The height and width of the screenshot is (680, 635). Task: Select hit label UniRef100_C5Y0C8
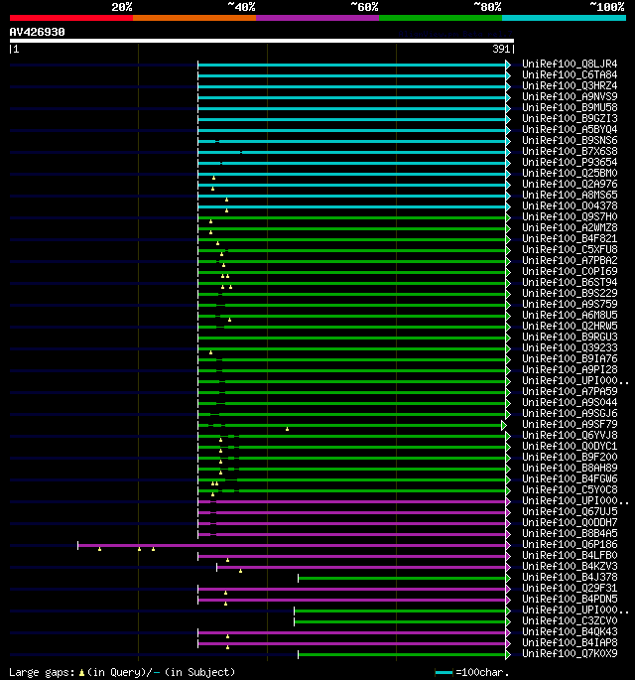(x=570, y=489)
